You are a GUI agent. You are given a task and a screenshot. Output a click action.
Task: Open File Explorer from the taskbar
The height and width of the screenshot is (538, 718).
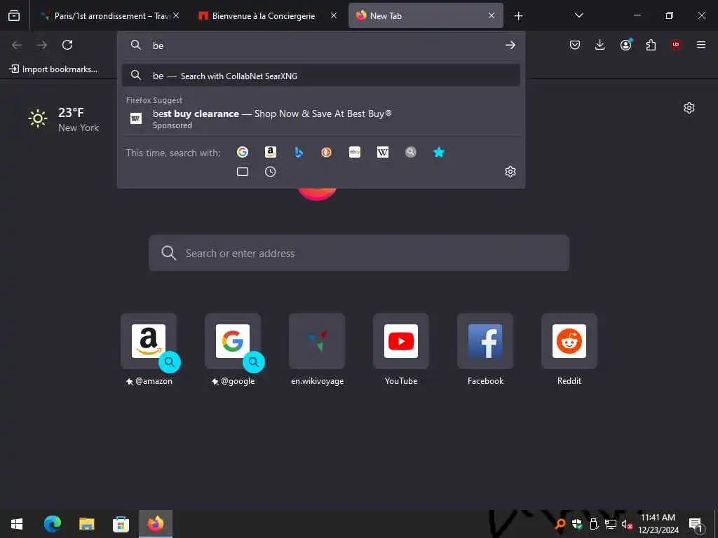pyautogui.click(x=86, y=524)
